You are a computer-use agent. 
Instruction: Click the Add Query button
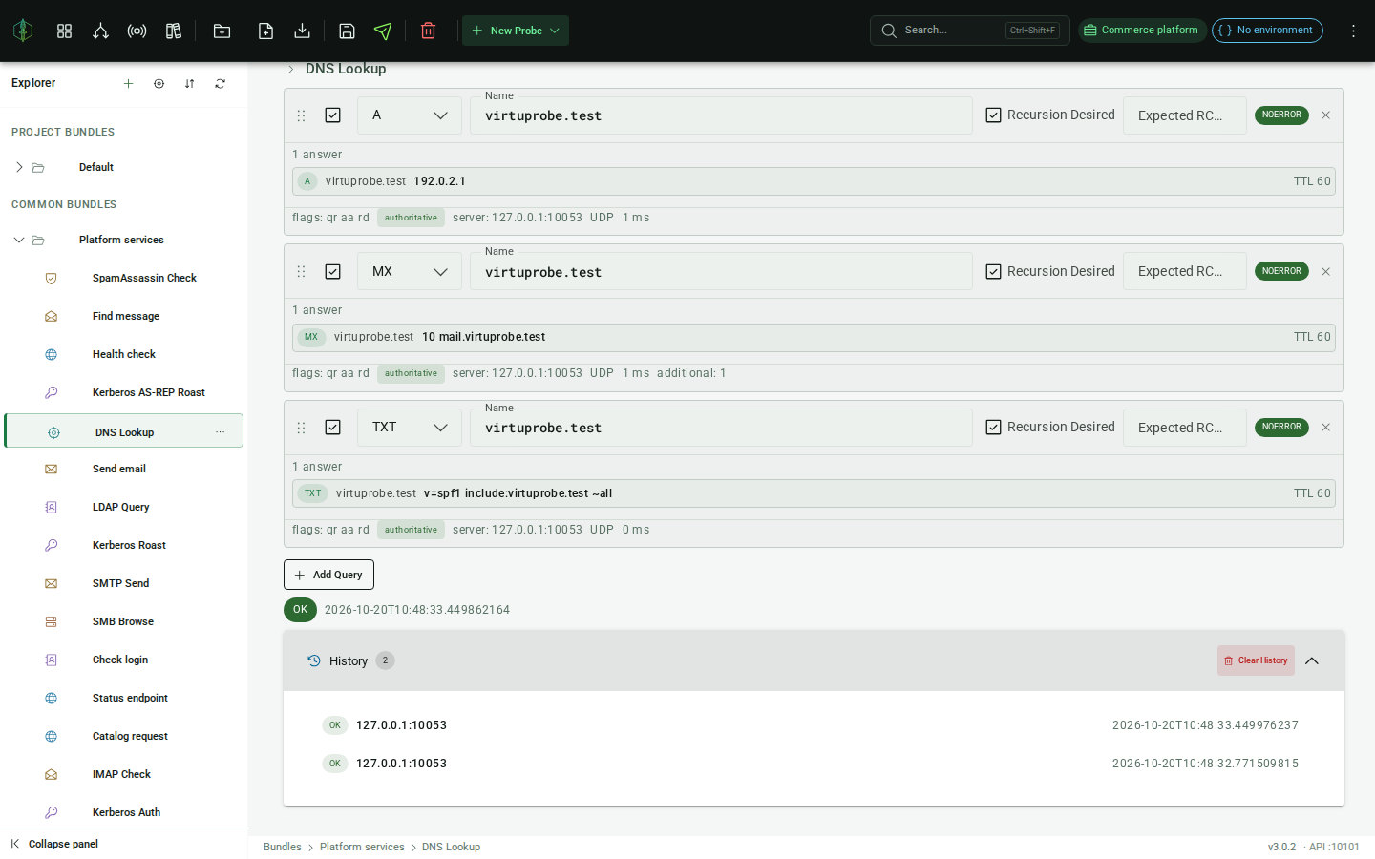point(328,575)
